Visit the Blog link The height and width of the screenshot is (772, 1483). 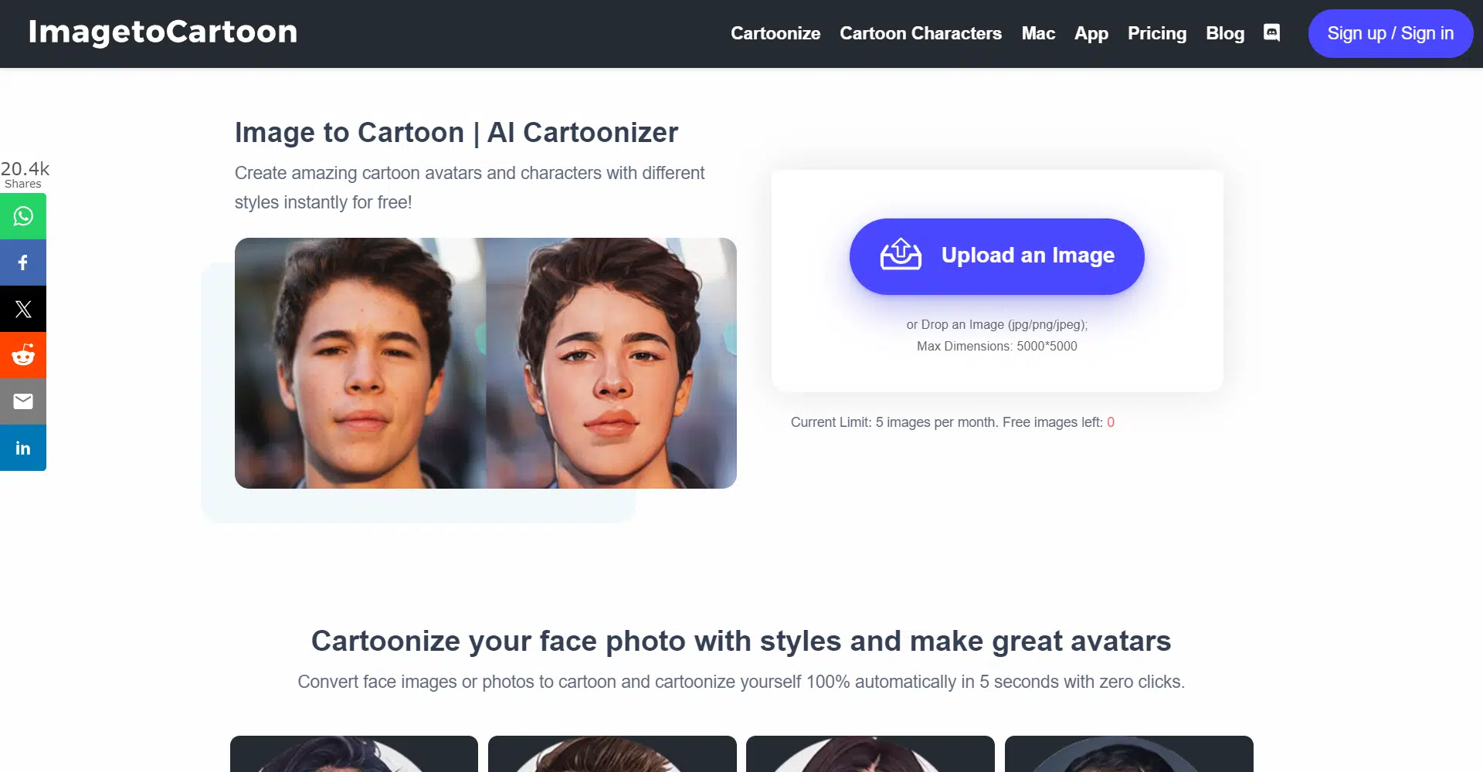click(x=1224, y=33)
